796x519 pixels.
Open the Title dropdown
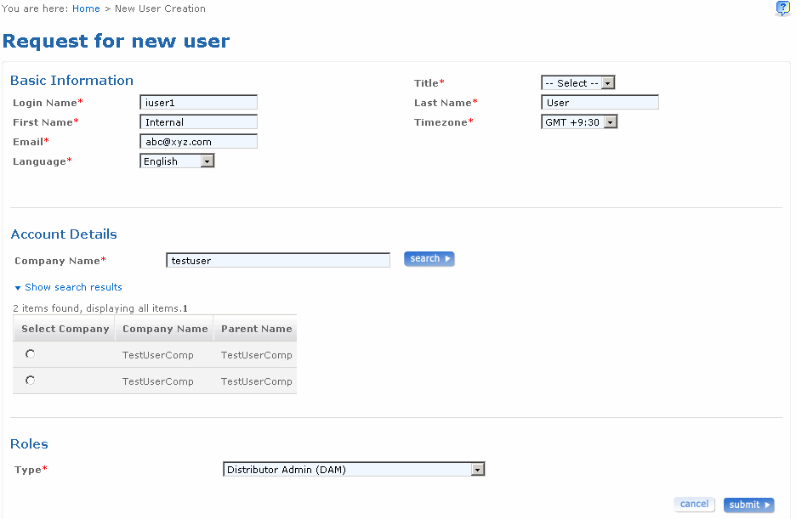(577, 83)
